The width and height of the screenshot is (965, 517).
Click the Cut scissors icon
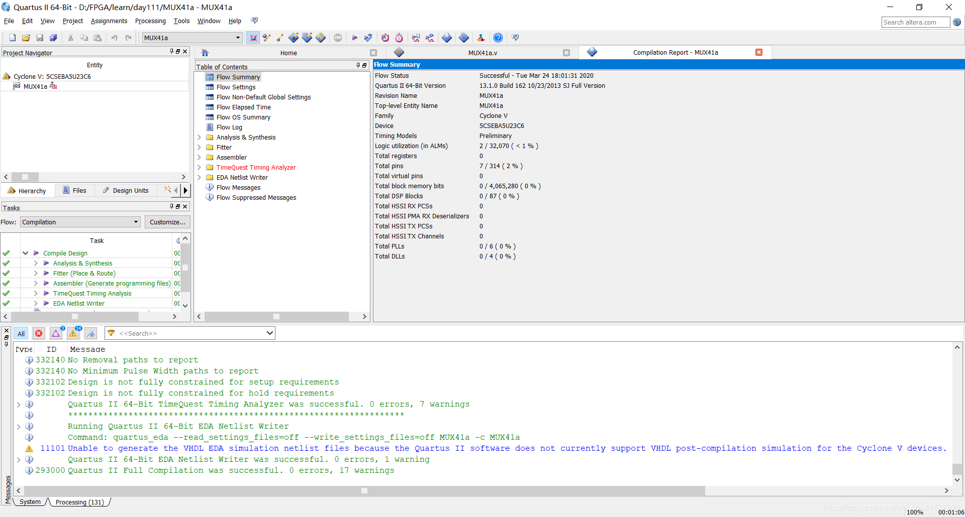[70, 38]
